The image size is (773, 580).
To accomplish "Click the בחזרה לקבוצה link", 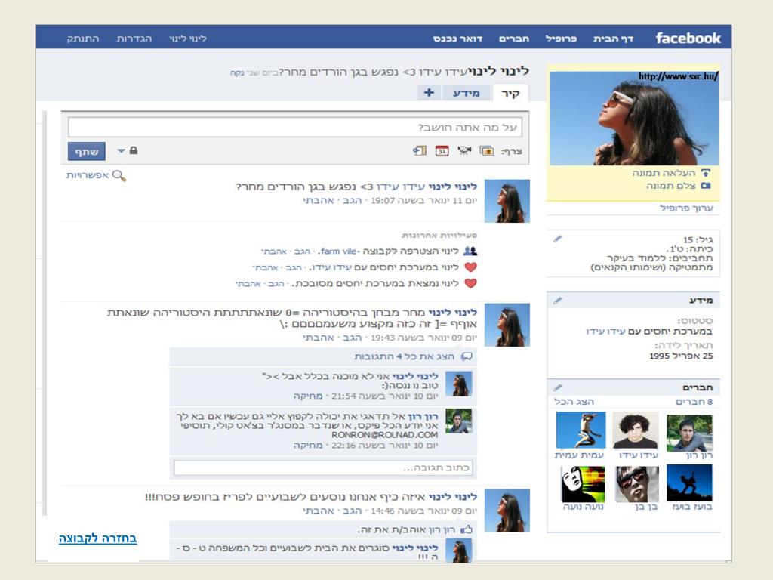I will coord(97,538).
